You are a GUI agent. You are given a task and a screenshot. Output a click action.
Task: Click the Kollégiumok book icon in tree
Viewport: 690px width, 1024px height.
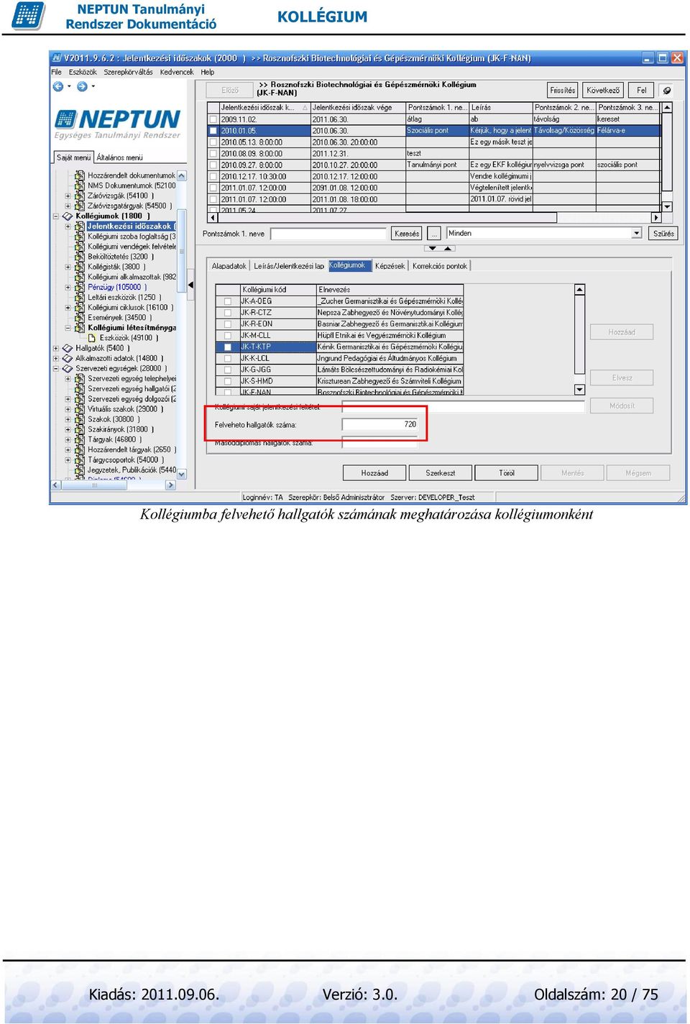click(x=68, y=216)
